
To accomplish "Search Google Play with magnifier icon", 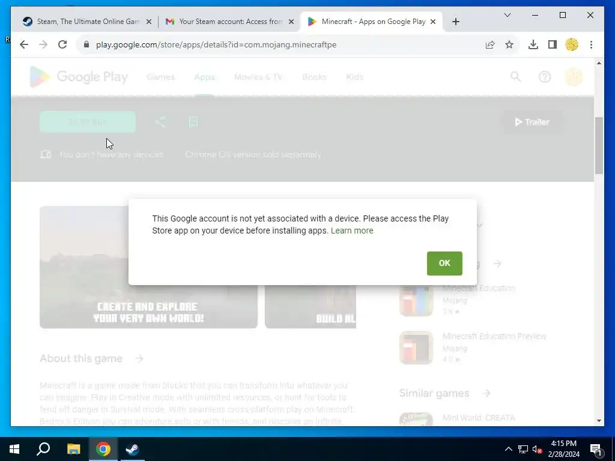I will (x=516, y=77).
